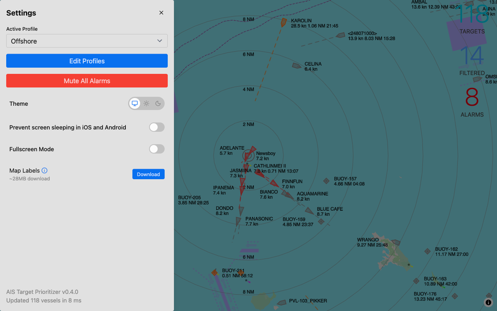Open the map info button in the corner
The height and width of the screenshot is (311, 497).
[x=488, y=302]
